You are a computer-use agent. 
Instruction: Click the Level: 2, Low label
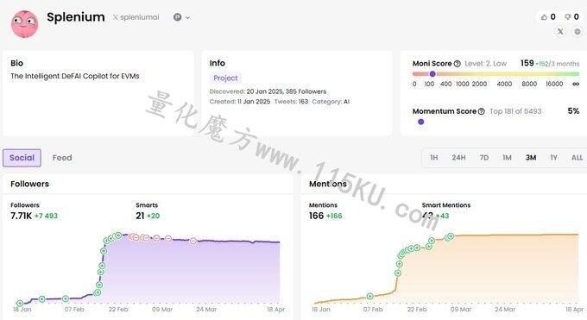pos(485,64)
